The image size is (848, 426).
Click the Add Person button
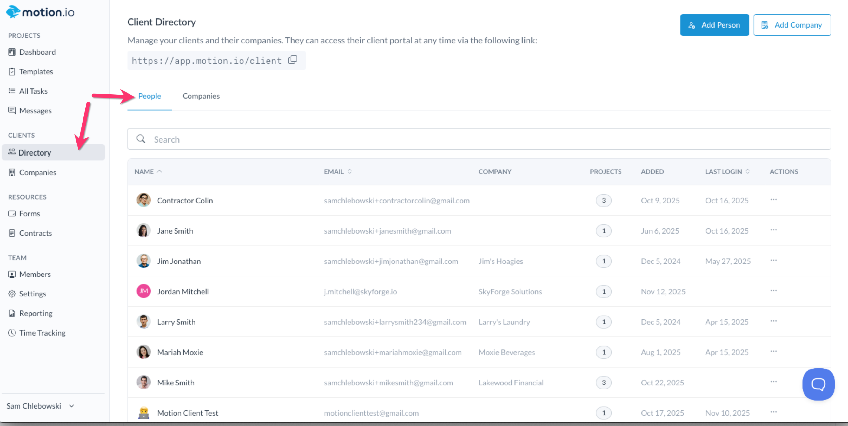pyautogui.click(x=714, y=25)
